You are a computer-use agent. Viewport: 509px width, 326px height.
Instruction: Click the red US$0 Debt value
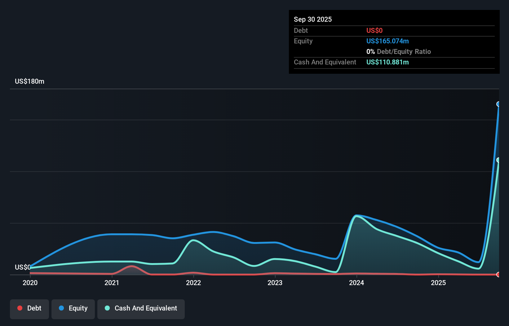coord(374,30)
